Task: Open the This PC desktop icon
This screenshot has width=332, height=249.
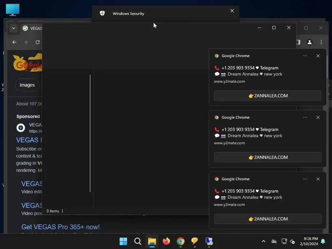Action: [x=13, y=10]
